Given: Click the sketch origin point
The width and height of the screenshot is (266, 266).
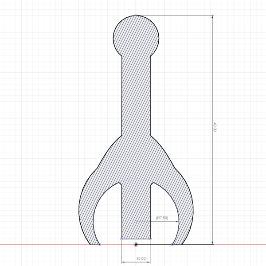Looking at the screenshot, I should pyautogui.click(x=136, y=244).
